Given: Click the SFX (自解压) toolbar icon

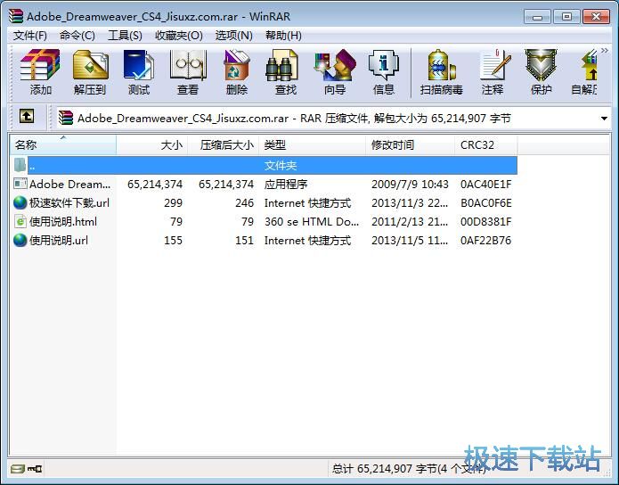Looking at the screenshot, I should pyautogui.click(x=585, y=72).
